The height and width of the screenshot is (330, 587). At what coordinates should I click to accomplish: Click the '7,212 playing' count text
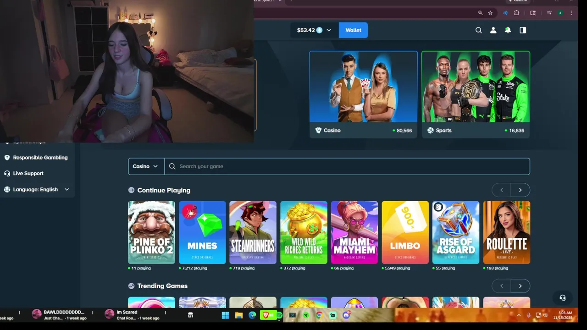pos(194,268)
